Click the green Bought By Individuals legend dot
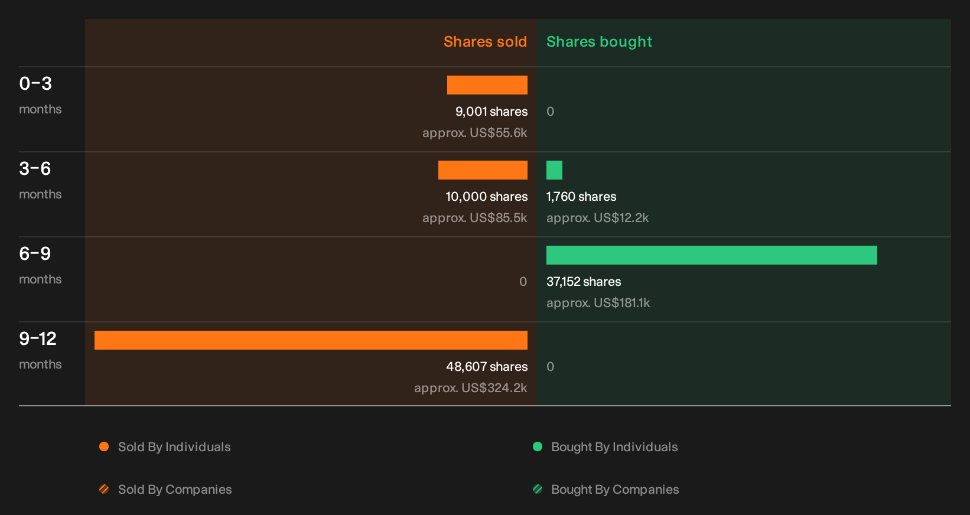This screenshot has width=970, height=515. (x=538, y=446)
